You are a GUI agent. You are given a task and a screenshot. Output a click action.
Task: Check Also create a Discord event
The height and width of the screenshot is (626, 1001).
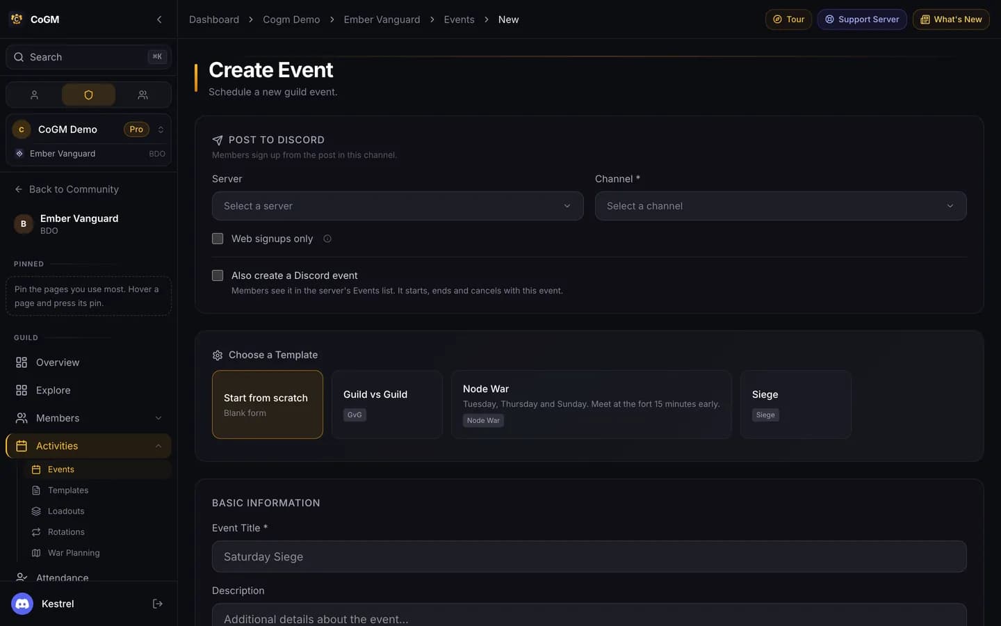coord(218,275)
